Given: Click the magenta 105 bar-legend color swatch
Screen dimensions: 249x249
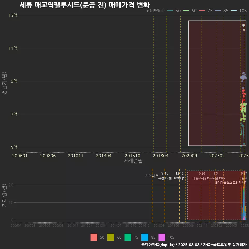Looking at the screenshot, I should 162,237.
